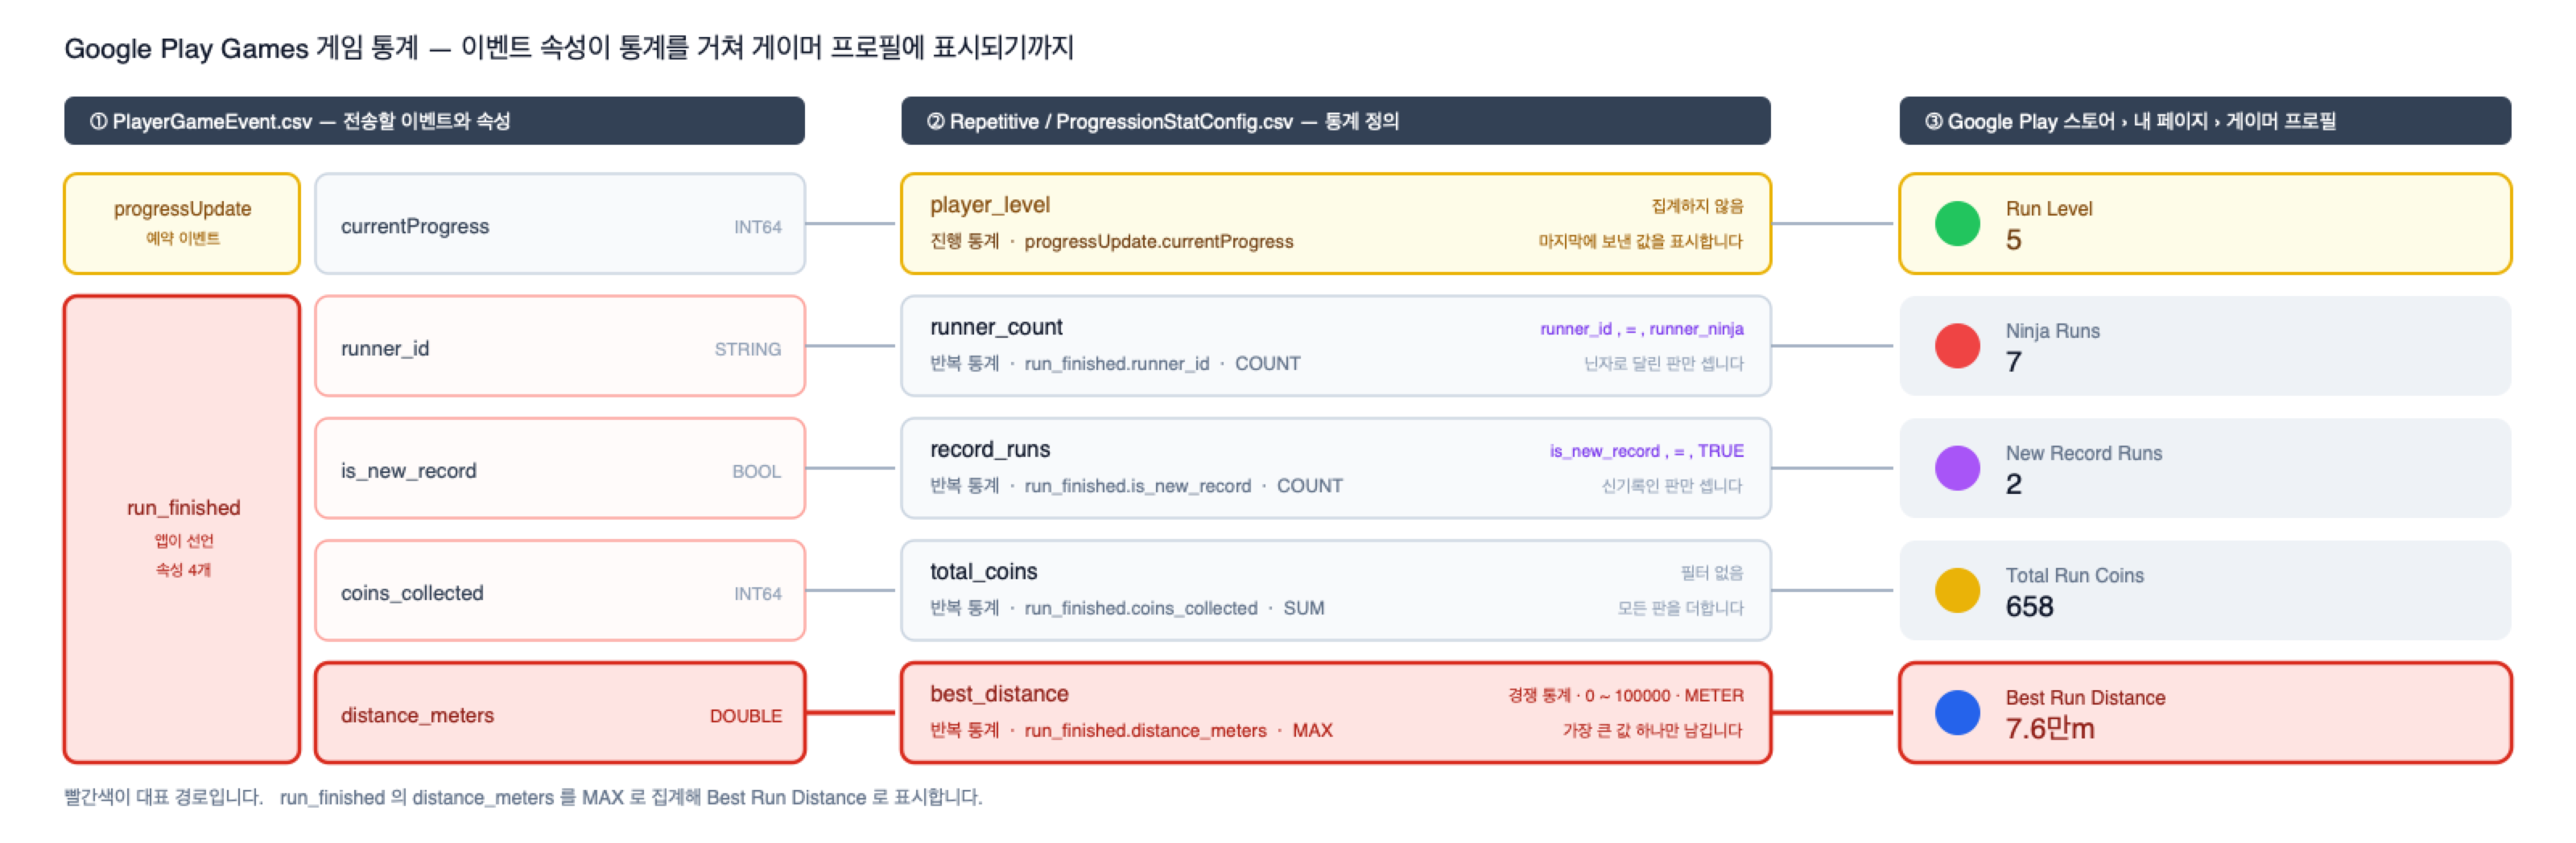Click the total_coins stat title
This screenshot has width=2576, height=843.
(x=984, y=571)
